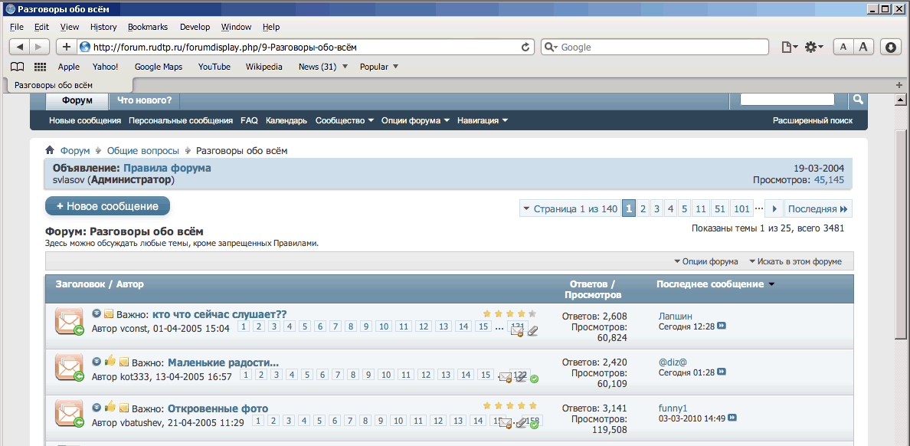Open Опции форума menu in navbar
910x446 pixels.
(x=415, y=120)
